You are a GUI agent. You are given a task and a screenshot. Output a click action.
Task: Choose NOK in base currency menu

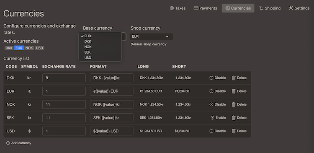100,47
